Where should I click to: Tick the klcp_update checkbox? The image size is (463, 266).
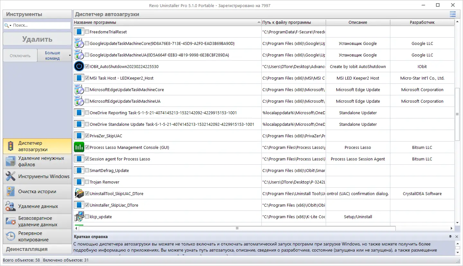(87, 217)
